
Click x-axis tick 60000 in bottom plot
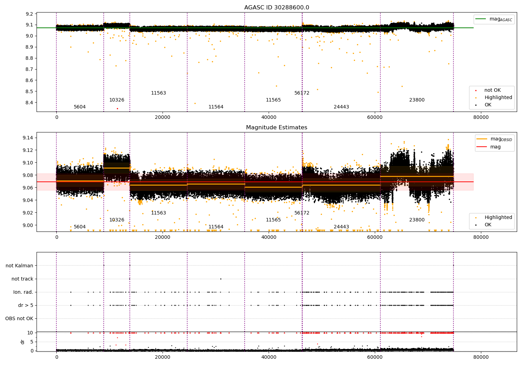click(375, 357)
